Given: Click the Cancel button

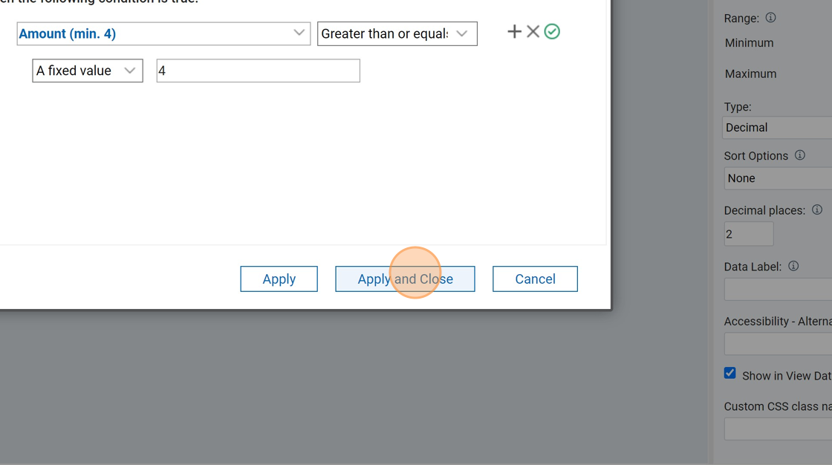Looking at the screenshot, I should click(x=535, y=279).
